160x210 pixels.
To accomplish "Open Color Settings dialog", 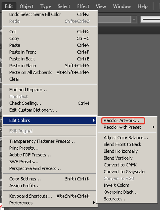I will click(x=50, y=179).
